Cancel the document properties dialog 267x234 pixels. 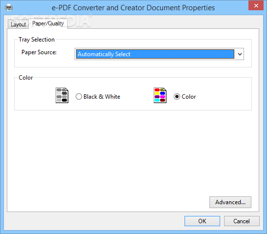tap(242, 221)
